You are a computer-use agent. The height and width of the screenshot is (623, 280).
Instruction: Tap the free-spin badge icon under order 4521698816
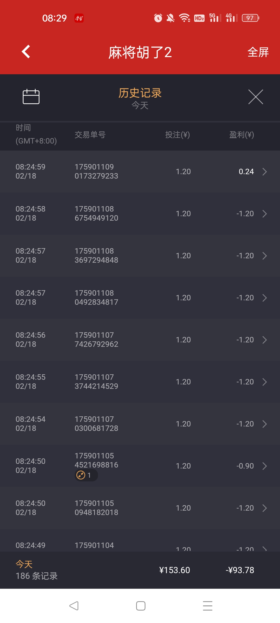pos(81,475)
